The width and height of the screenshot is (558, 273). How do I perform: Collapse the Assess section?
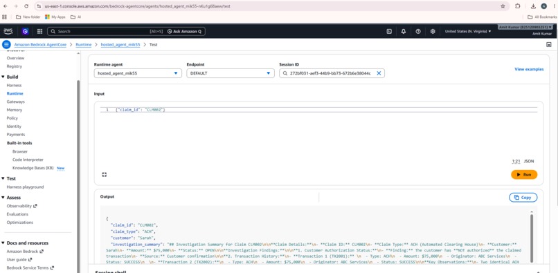pos(3,197)
